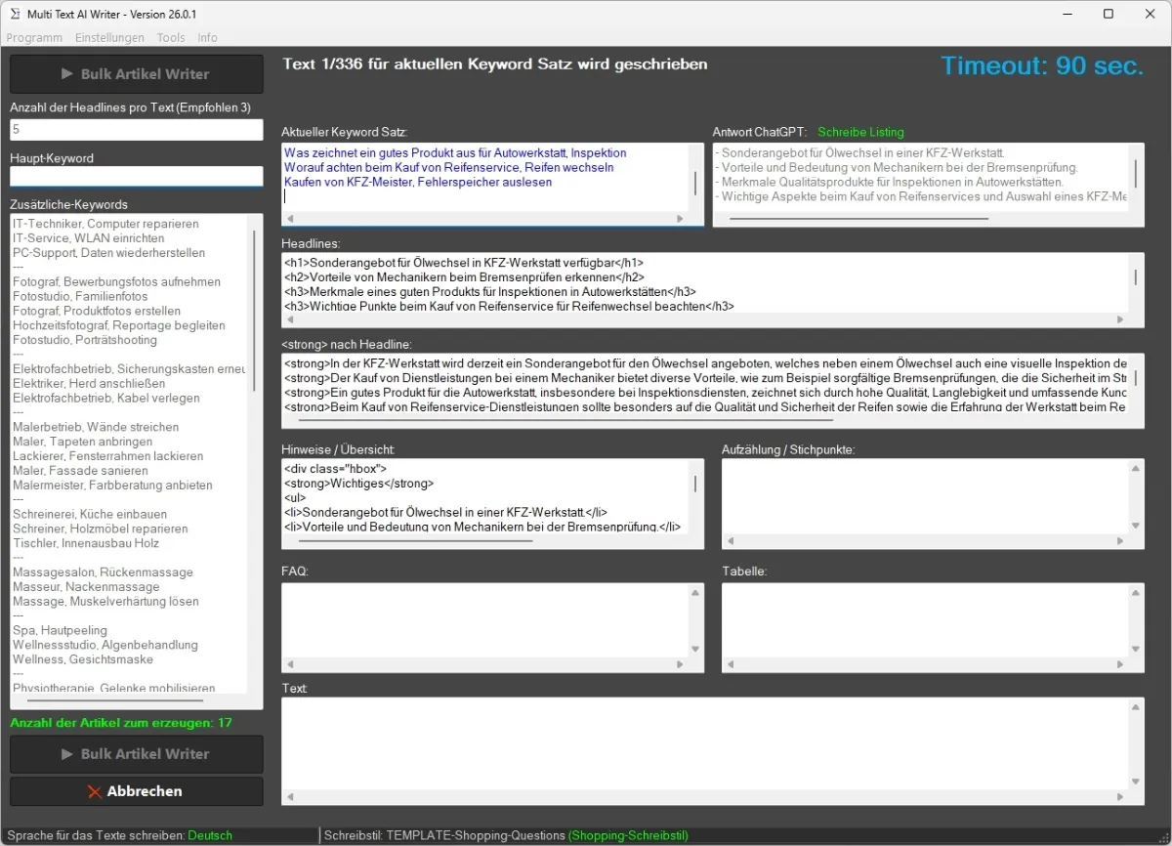
Task: Select 'Fotograf, Bewerbungsfotos aufnehmen' keyword line
Action: pos(116,281)
